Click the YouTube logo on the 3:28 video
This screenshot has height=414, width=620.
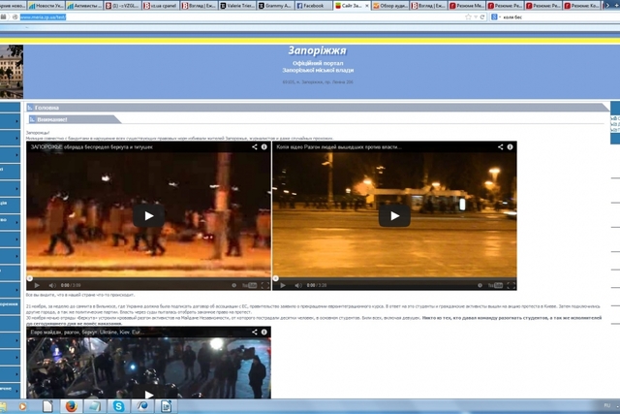click(495, 285)
